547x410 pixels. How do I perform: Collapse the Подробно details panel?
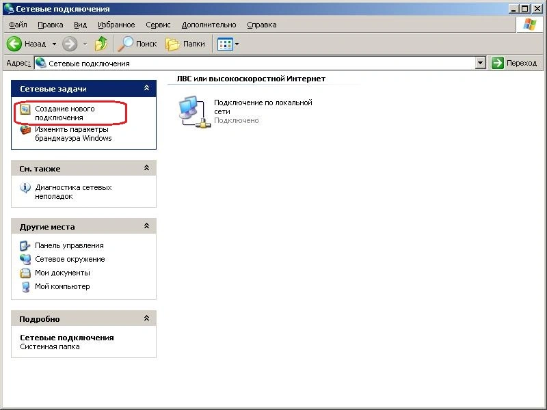click(146, 318)
